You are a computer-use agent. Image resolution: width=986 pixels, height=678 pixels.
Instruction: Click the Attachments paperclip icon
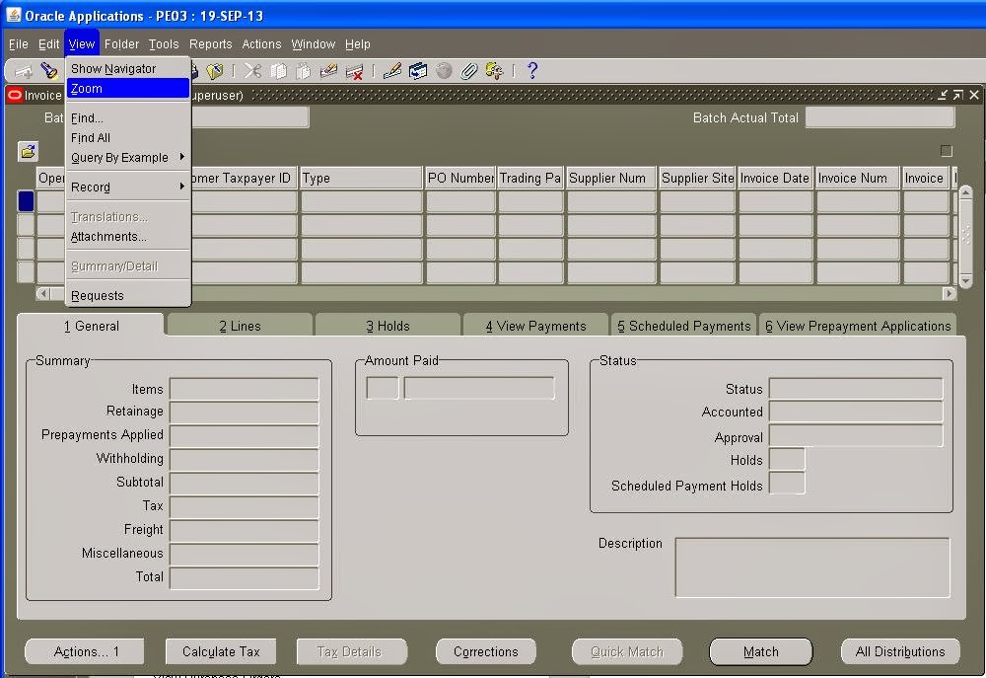coord(469,71)
